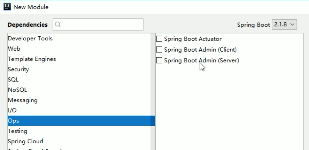This screenshot has width=309, height=150.
Task: Select the SQL category
Action: 13,80
